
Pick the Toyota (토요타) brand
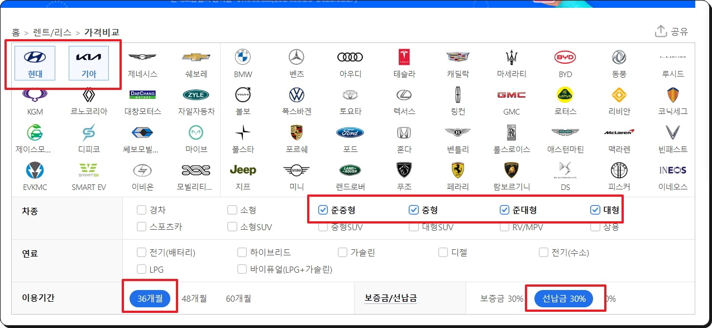(x=350, y=94)
